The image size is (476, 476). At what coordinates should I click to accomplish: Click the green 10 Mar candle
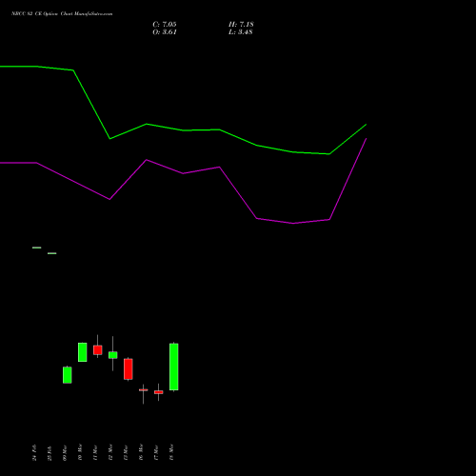point(83,352)
